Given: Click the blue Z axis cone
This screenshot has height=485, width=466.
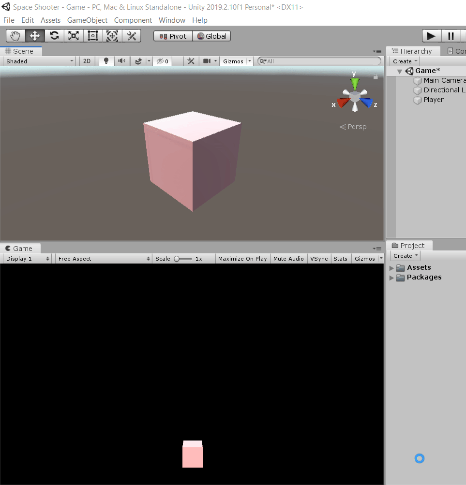Looking at the screenshot, I should point(366,103).
